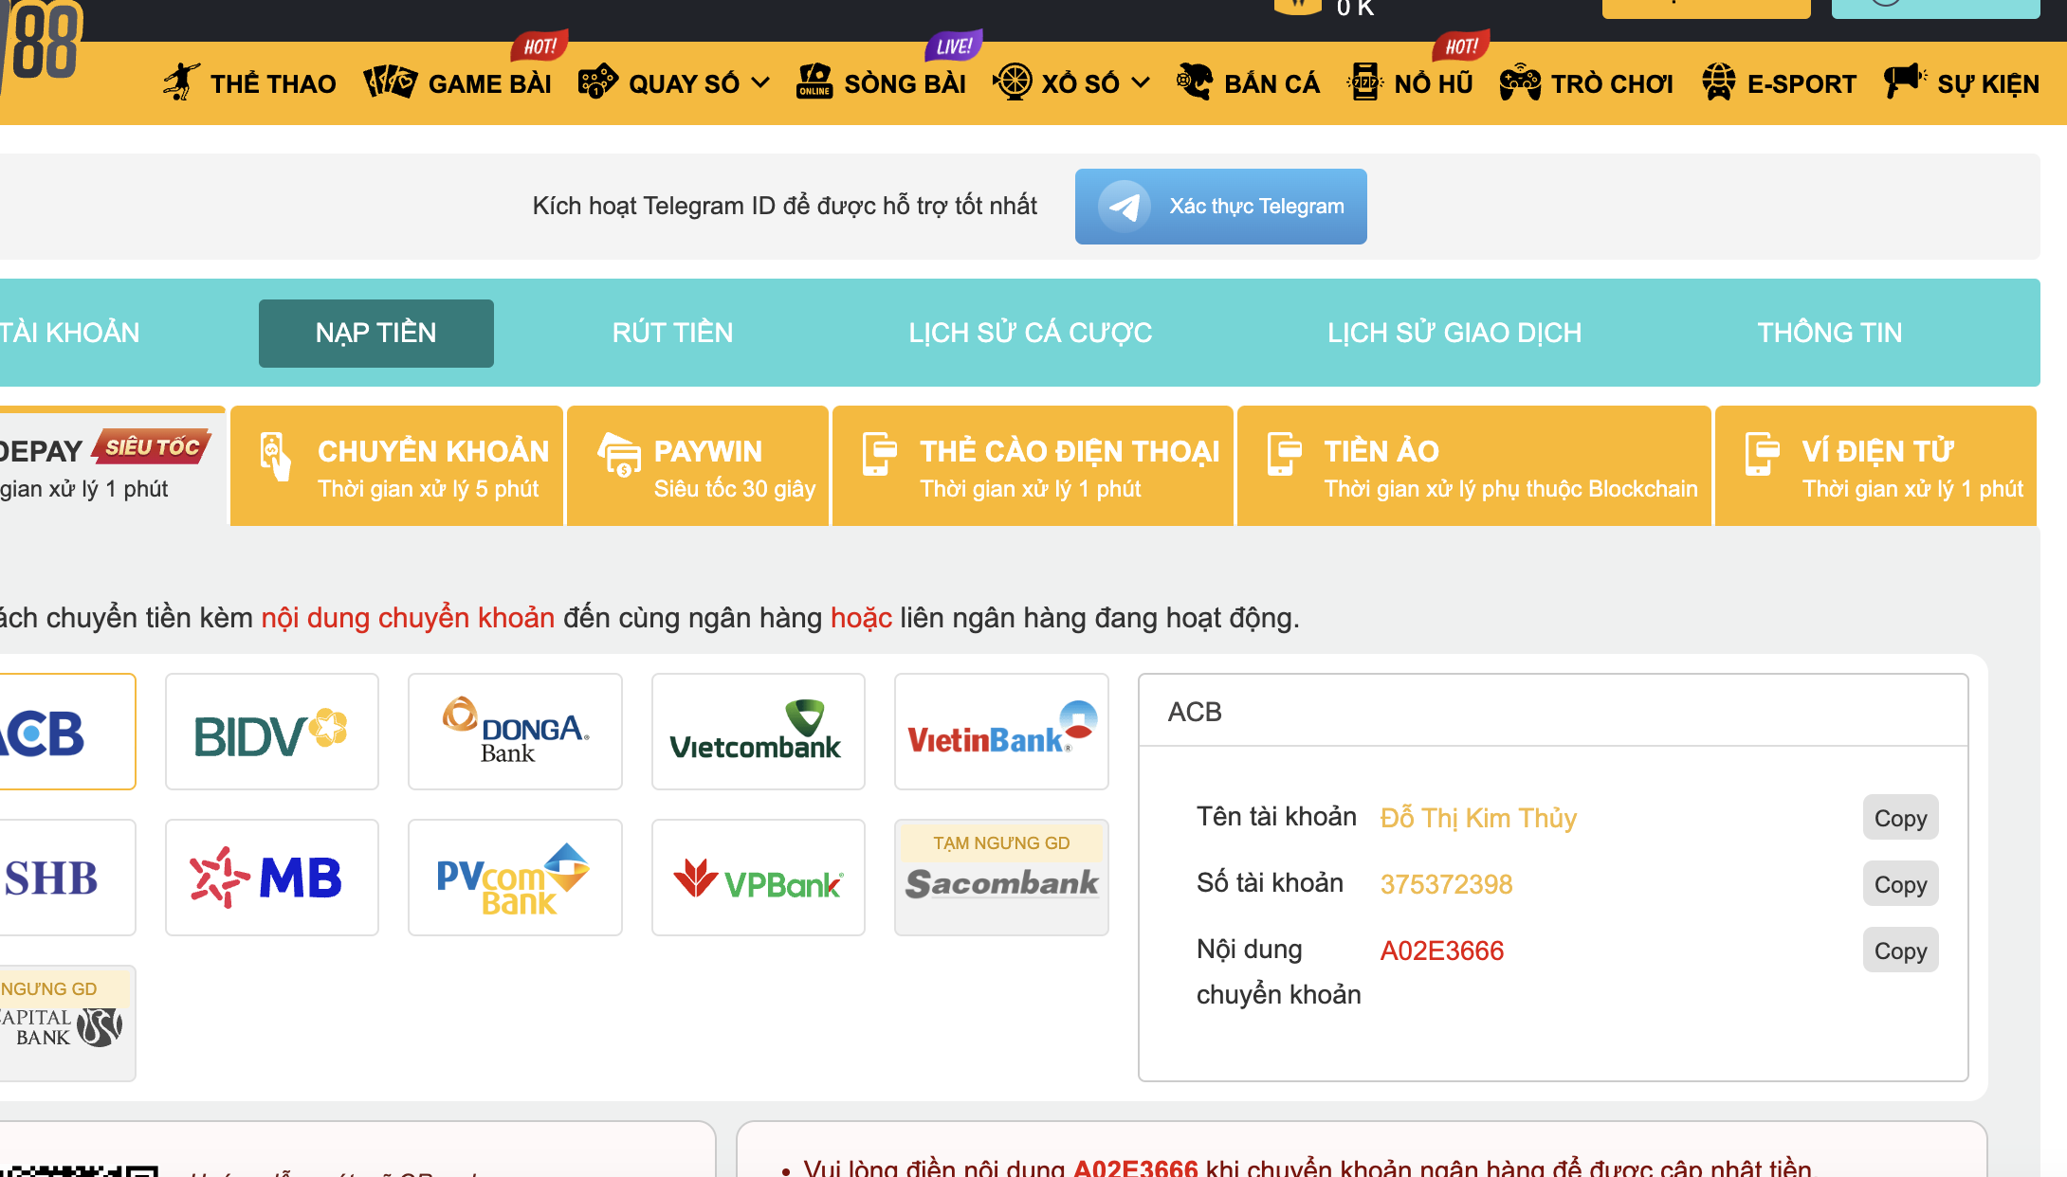This screenshot has width=2067, height=1177.
Task: Click the soccer player Thể Thao icon
Action: click(x=181, y=82)
